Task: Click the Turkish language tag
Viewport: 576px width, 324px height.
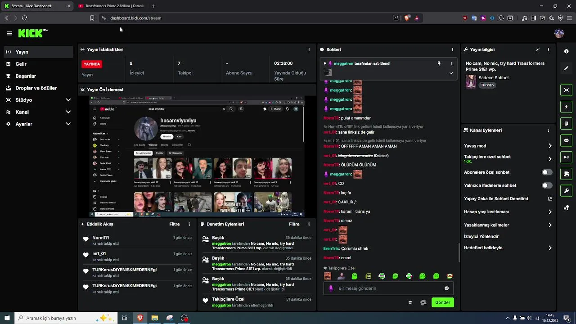Action: click(487, 85)
